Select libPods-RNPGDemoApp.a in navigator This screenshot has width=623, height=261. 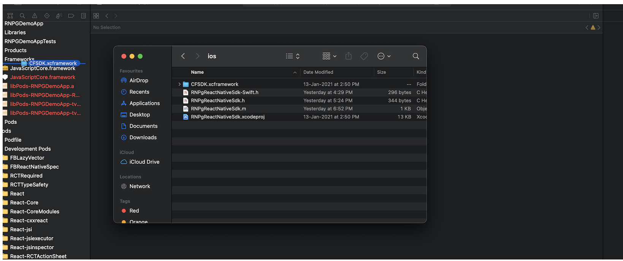click(42, 86)
